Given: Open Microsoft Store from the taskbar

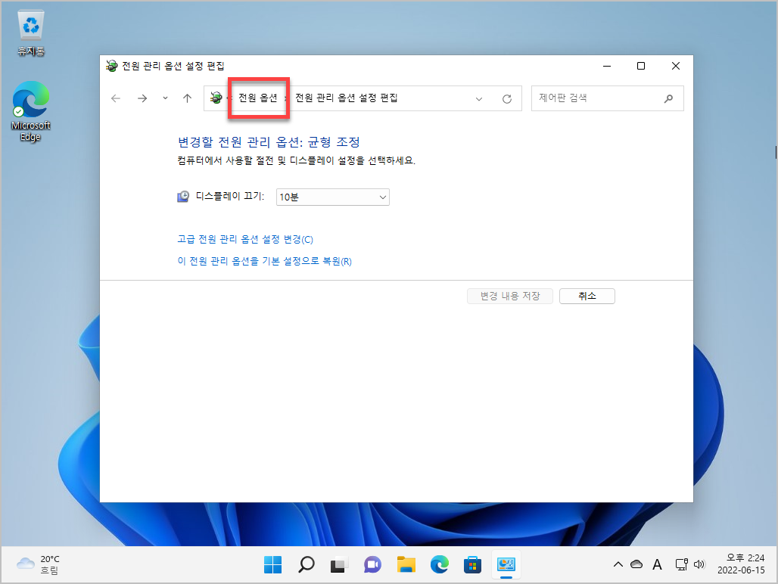Looking at the screenshot, I should 472,564.
